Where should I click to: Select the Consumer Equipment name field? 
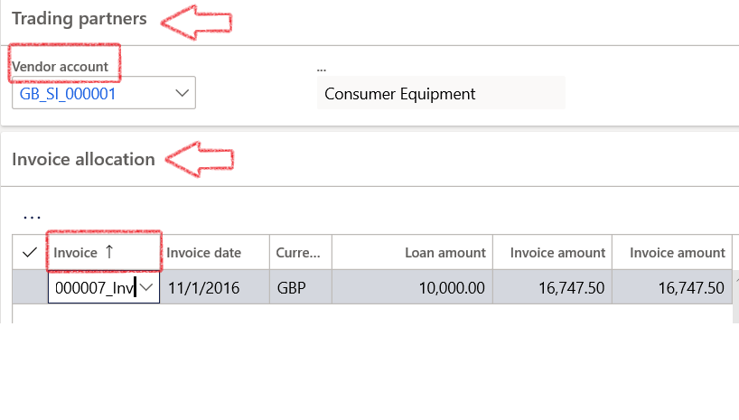[x=441, y=93]
